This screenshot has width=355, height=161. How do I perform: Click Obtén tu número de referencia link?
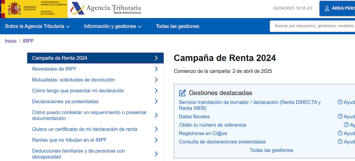click(x=212, y=125)
